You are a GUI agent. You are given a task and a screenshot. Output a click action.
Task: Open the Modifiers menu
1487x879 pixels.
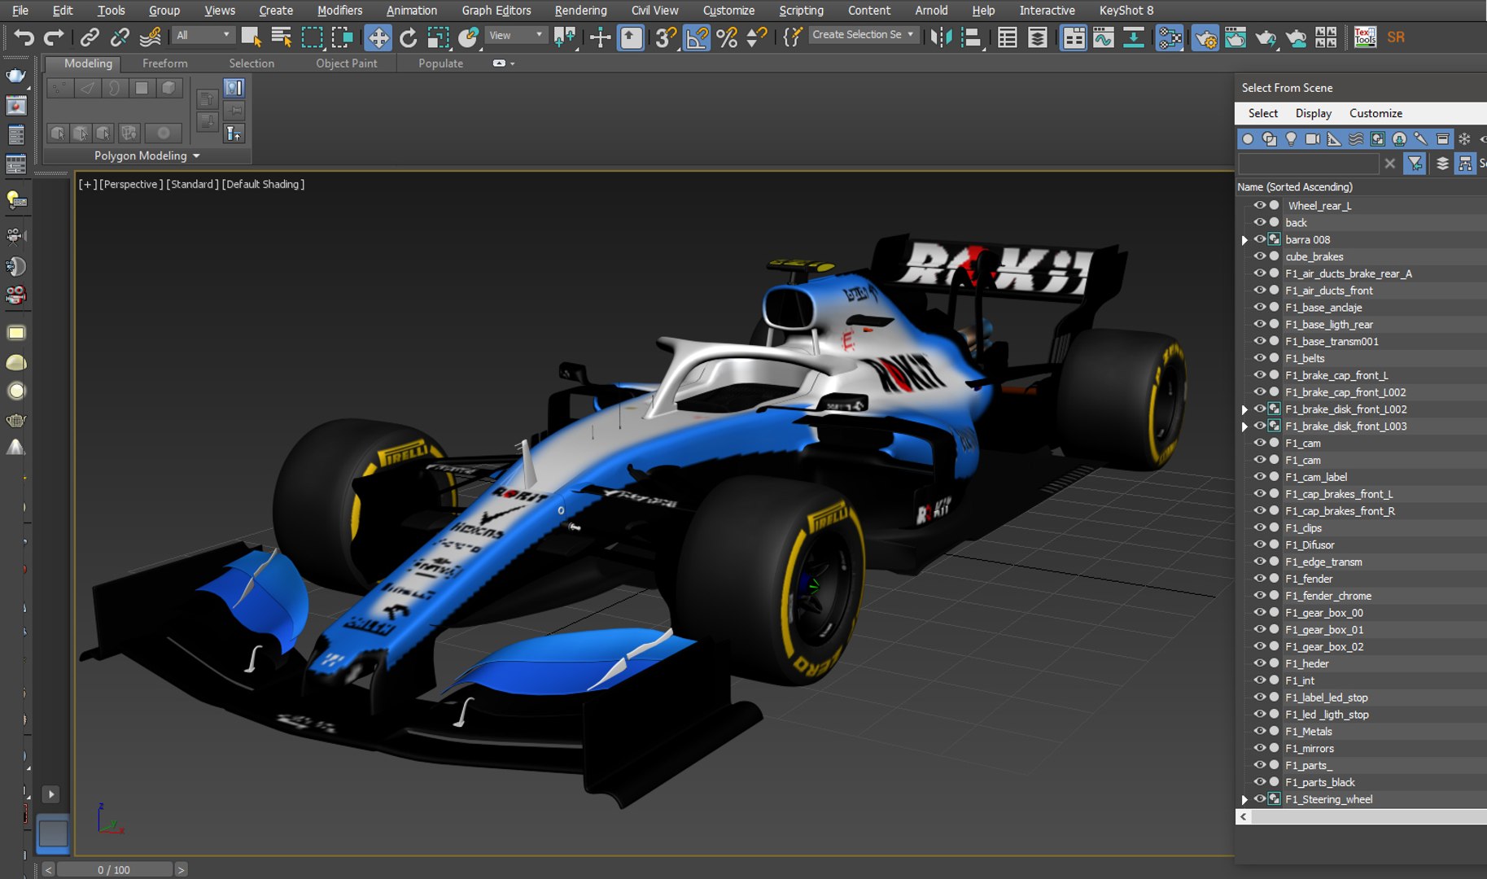coord(339,11)
